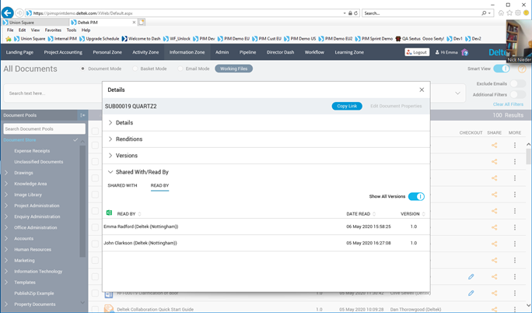Toggle Smart View switch
This screenshot has height=313, width=532.
(x=502, y=69)
